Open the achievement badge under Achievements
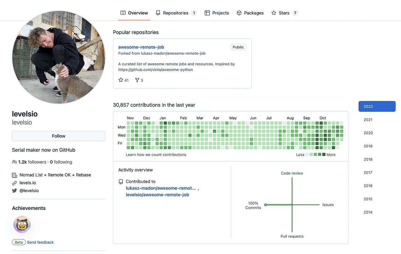This screenshot has width=401, height=254. point(22,224)
